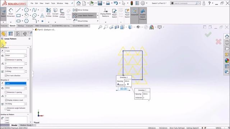230x129 pixels.
Task: Open the Appearances task pane icon
Action: [x=227, y=61]
